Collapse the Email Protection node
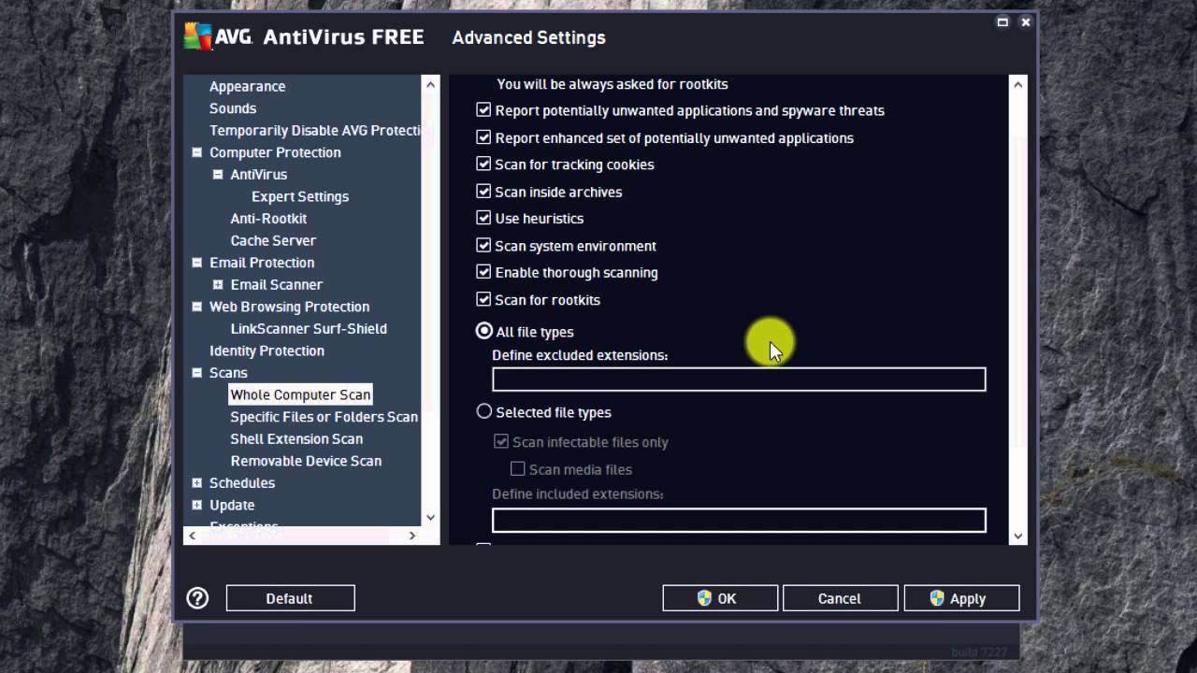Screen dimensions: 1197x673 click(197, 263)
